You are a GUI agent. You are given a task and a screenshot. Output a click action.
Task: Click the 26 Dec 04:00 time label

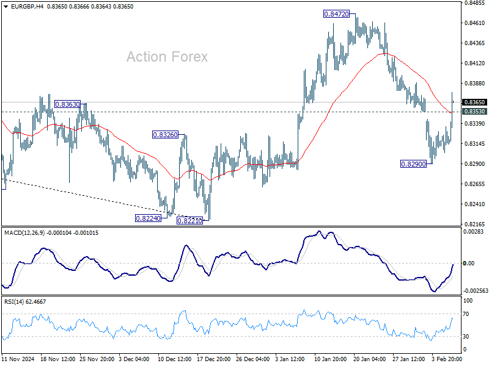click(x=252, y=359)
